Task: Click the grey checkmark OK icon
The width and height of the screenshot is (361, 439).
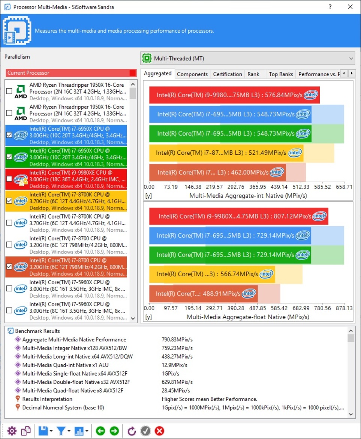Action: point(145,431)
